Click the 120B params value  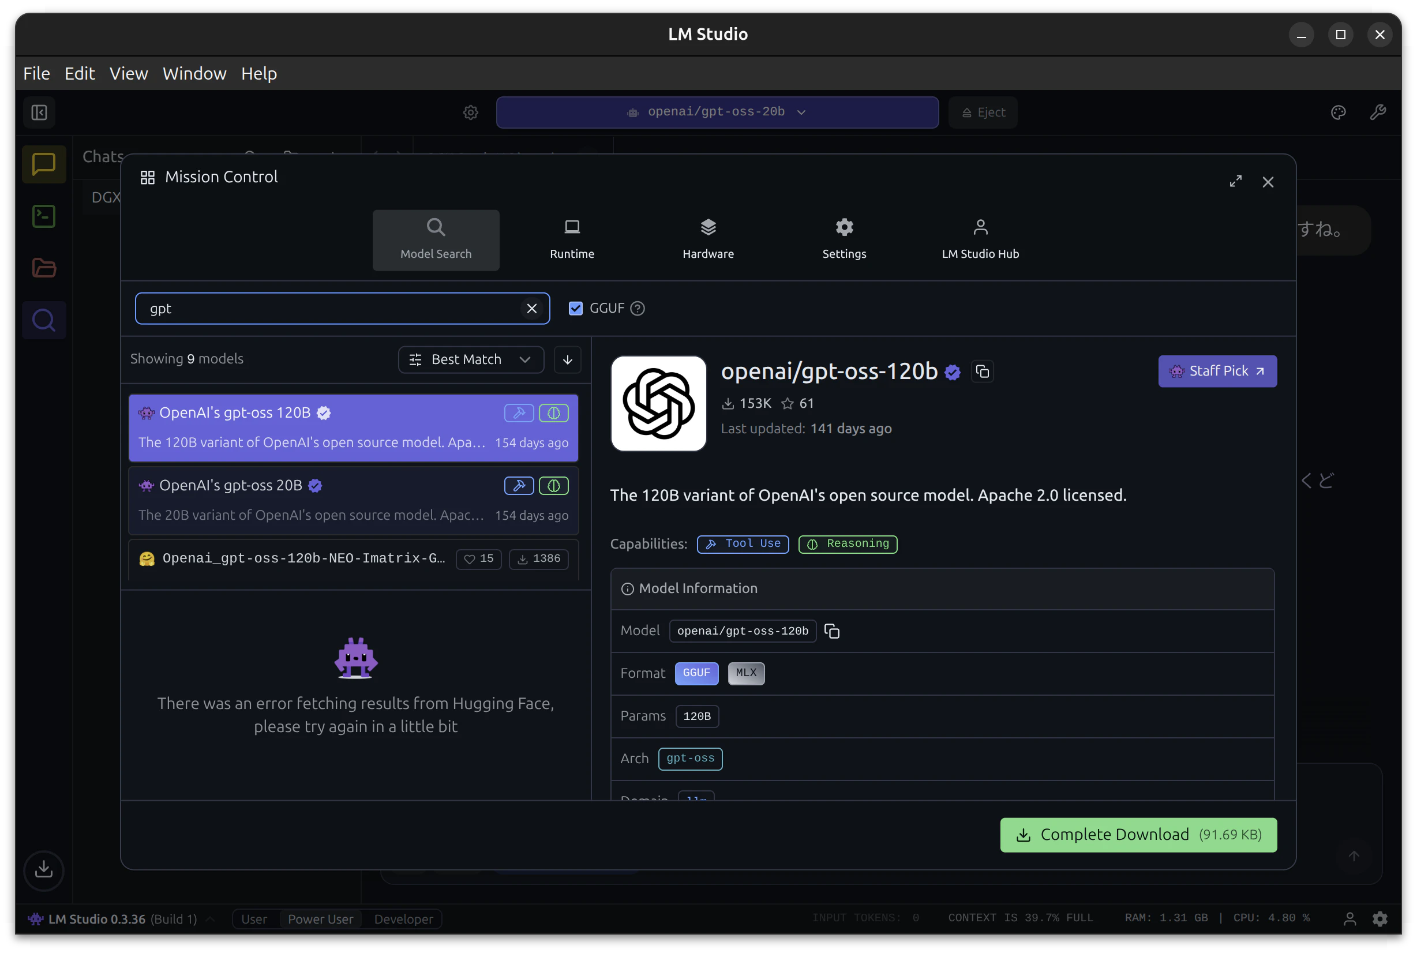pos(696,716)
